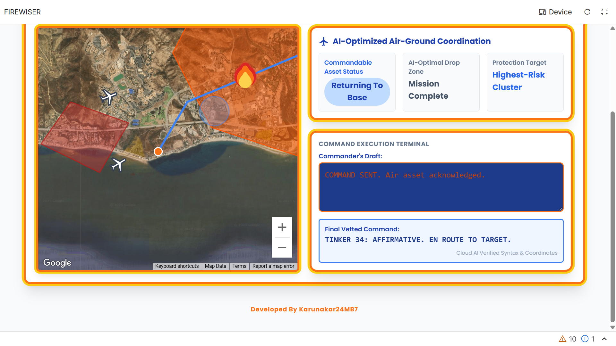Click the airplane icon beside Air-Ground Coordination title

(x=324, y=41)
